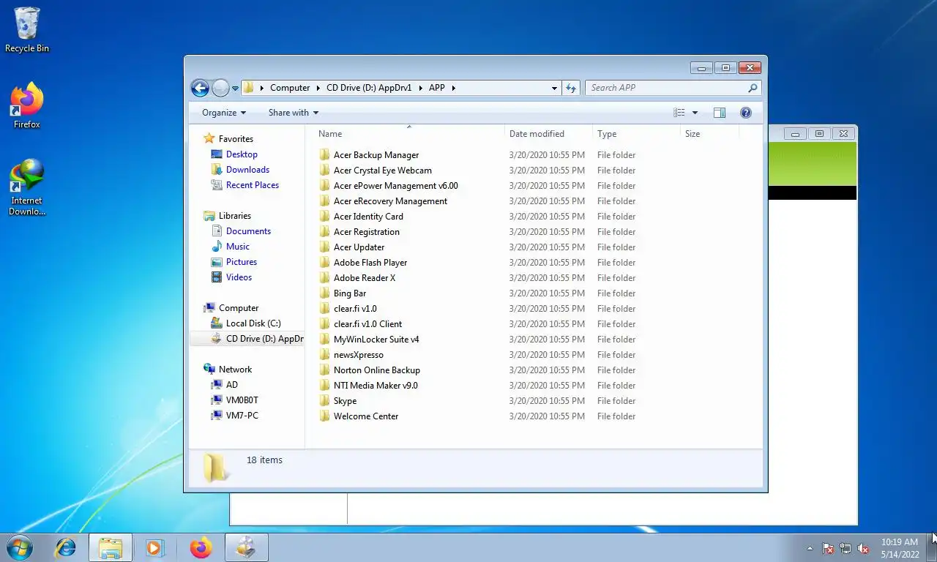Open the VM0B0T network computer

click(242, 400)
